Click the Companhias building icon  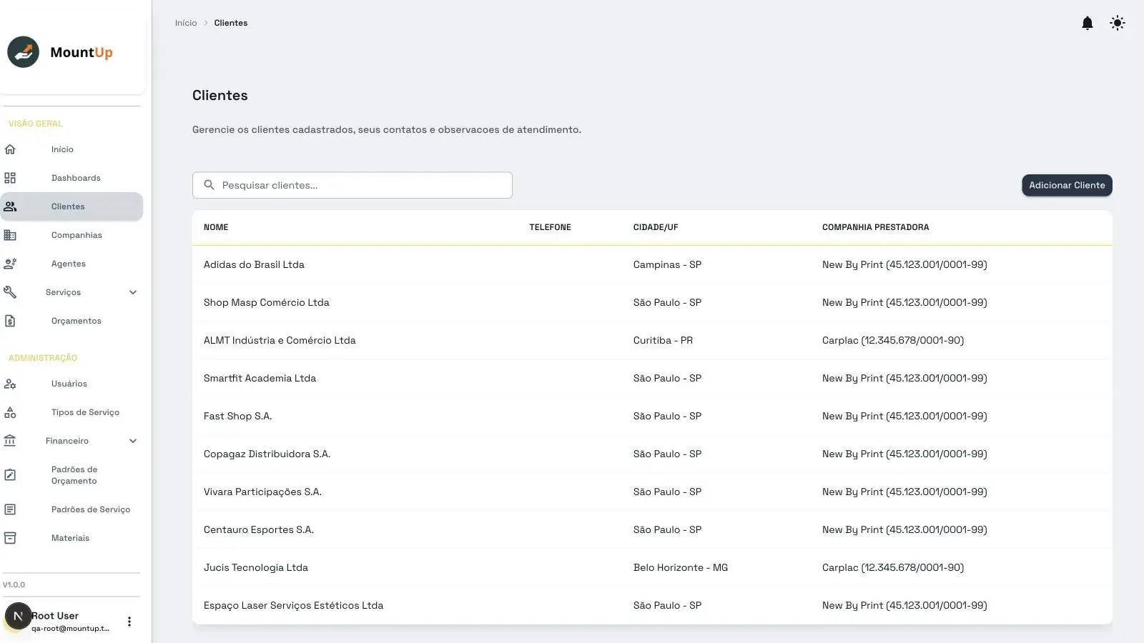tap(10, 235)
